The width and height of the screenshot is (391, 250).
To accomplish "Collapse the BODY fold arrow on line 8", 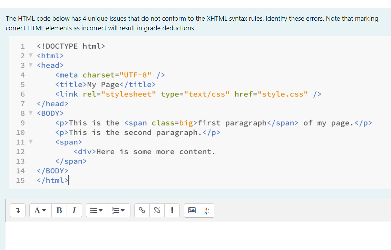I will click(31, 113).
